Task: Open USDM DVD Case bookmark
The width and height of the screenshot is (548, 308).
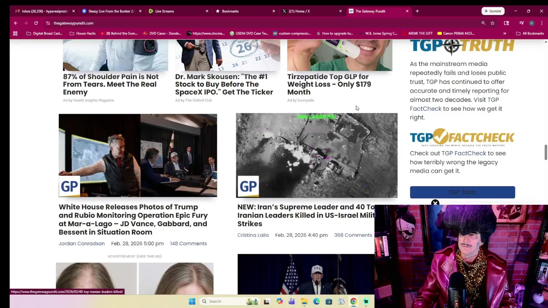Action: click(x=249, y=33)
